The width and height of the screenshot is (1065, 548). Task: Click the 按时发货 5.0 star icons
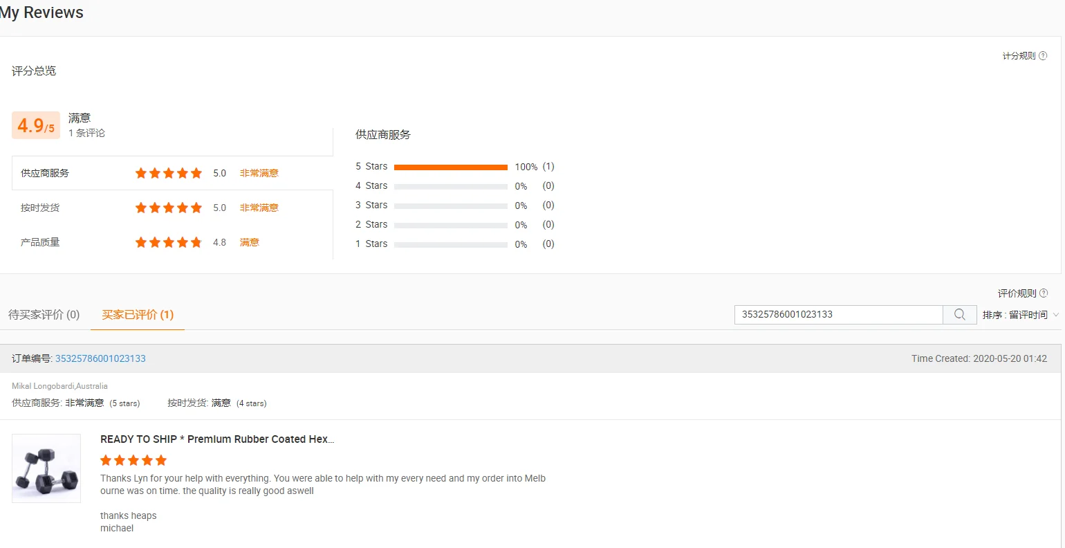[169, 208]
